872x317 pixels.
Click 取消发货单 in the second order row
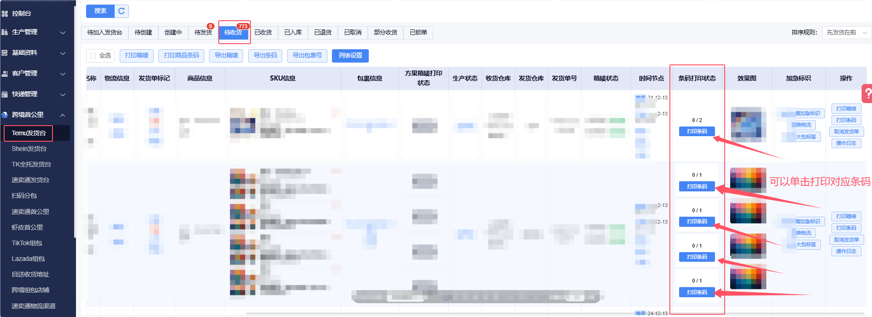[x=846, y=240]
